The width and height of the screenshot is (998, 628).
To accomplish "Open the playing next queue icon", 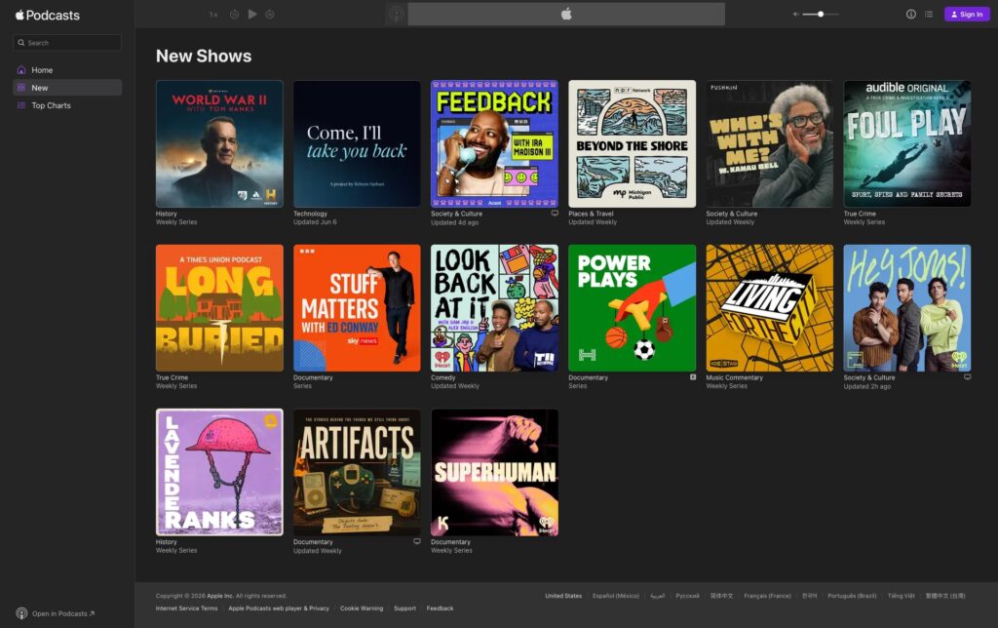I will (929, 14).
